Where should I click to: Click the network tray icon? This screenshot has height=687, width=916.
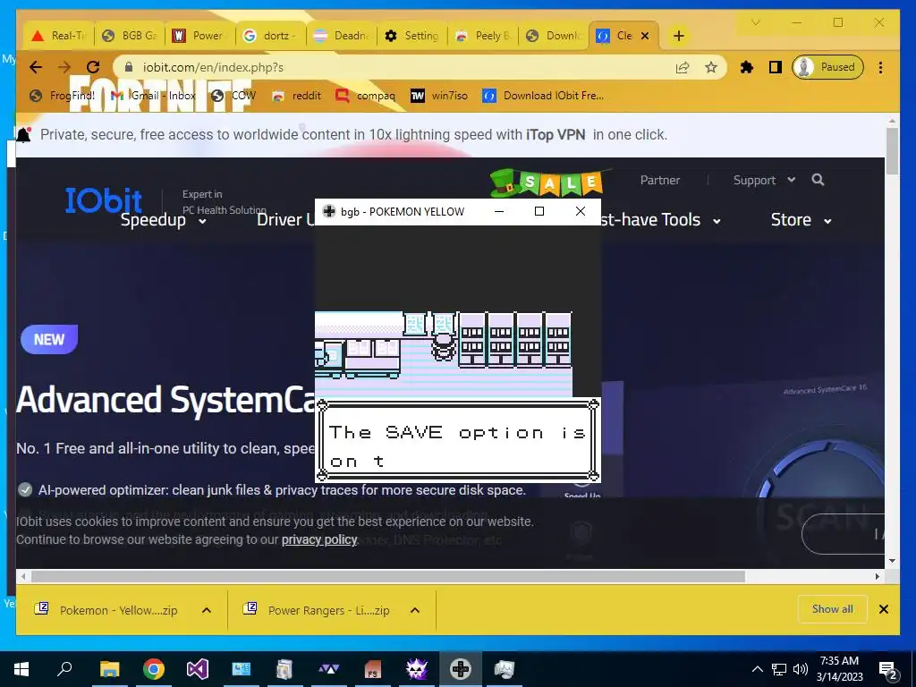coord(779,669)
